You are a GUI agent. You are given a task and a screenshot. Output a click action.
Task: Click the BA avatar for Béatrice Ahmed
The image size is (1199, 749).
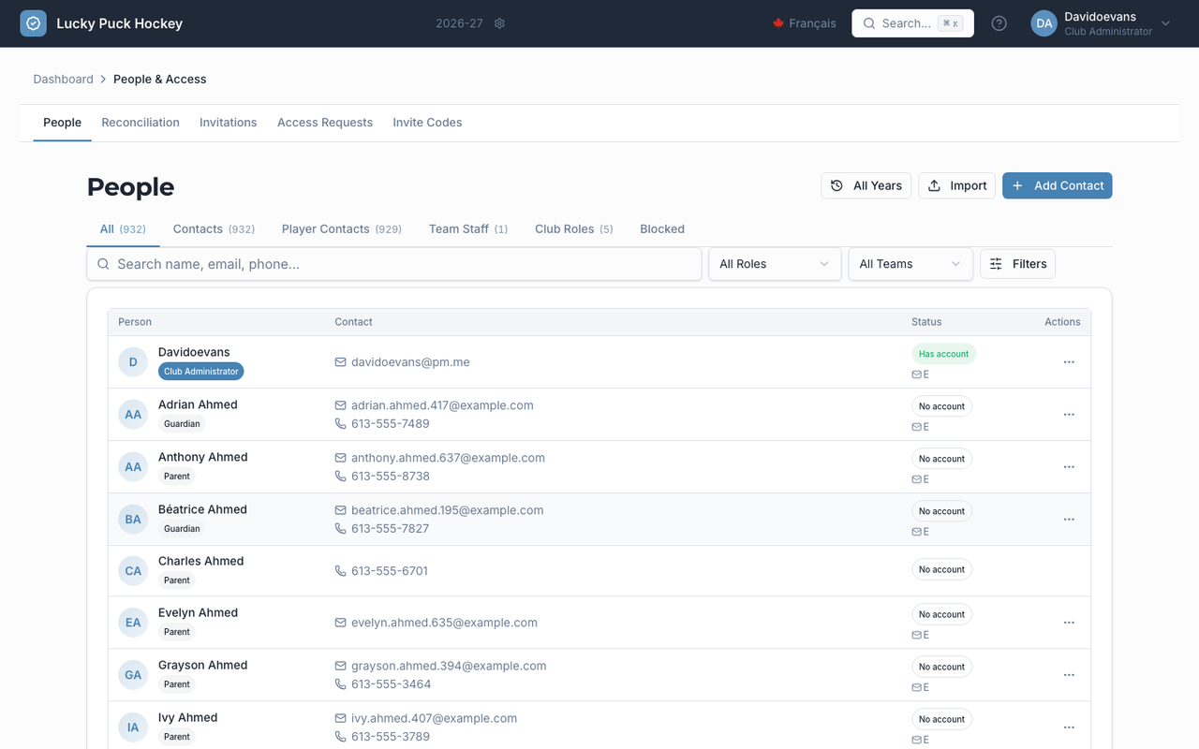133,520
